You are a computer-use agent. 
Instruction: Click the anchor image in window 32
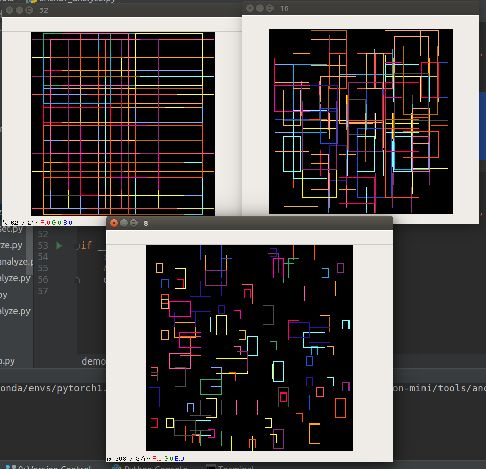(123, 124)
